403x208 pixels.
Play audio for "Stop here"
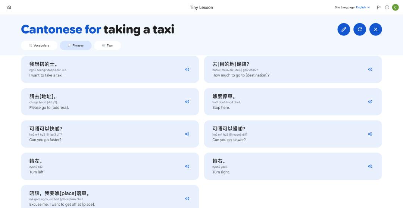tap(370, 102)
